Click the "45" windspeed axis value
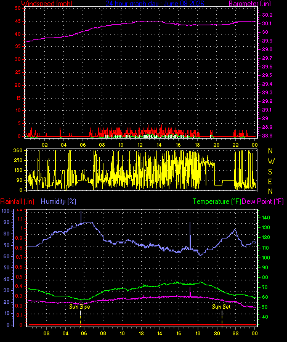This screenshot has height=342, width=287. pyautogui.click(x=18, y=21)
